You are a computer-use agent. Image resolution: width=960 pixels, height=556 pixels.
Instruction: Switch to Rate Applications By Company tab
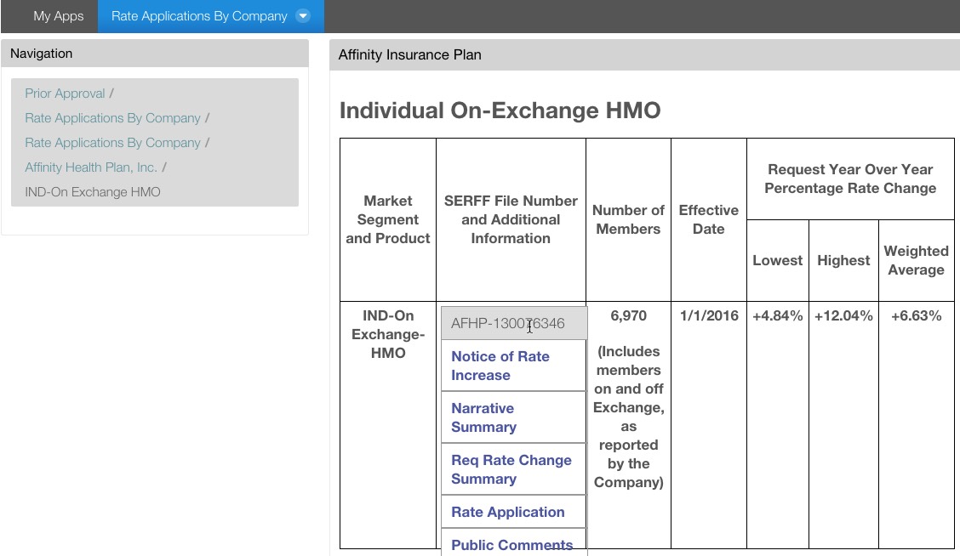(x=198, y=16)
